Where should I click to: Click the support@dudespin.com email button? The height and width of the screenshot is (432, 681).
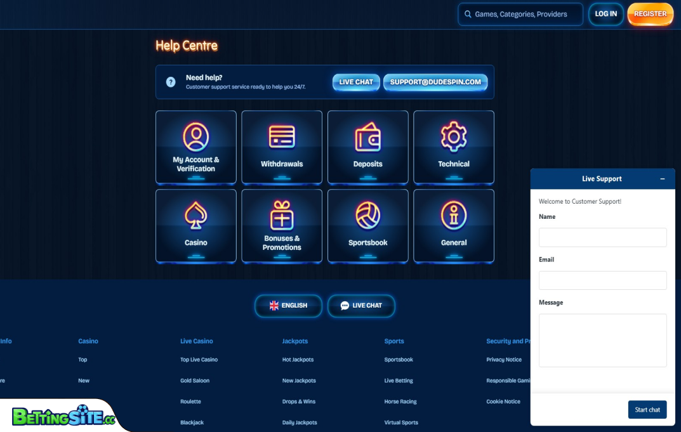point(435,82)
